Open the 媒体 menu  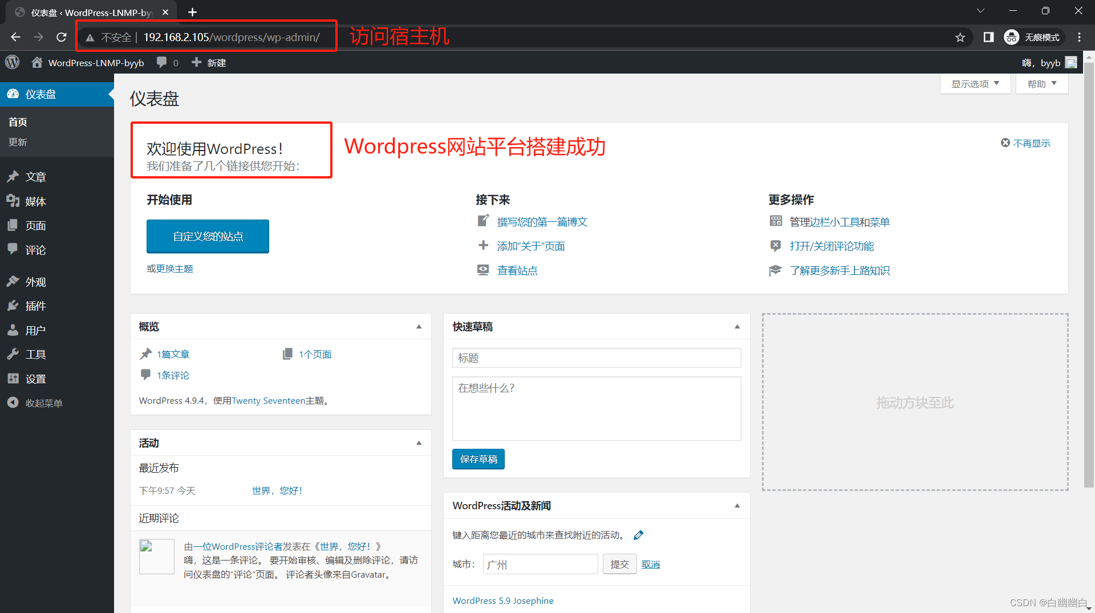tap(57, 201)
